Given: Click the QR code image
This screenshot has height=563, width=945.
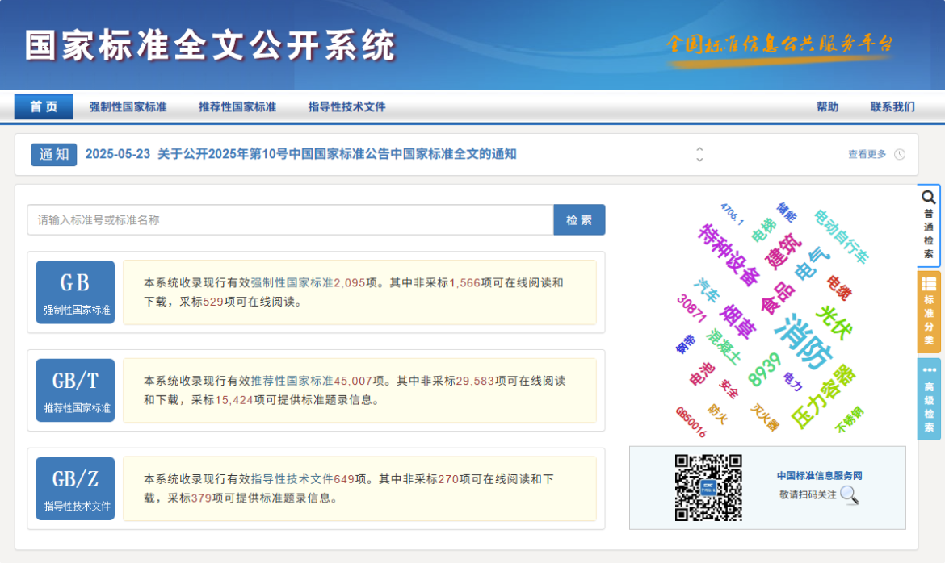Looking at the screenshot, I should pos(708,487).
